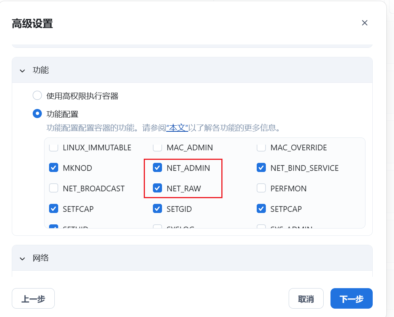Select 使用高权限执行容器 radio option
394x317 pixels.
tap(37, 96)
